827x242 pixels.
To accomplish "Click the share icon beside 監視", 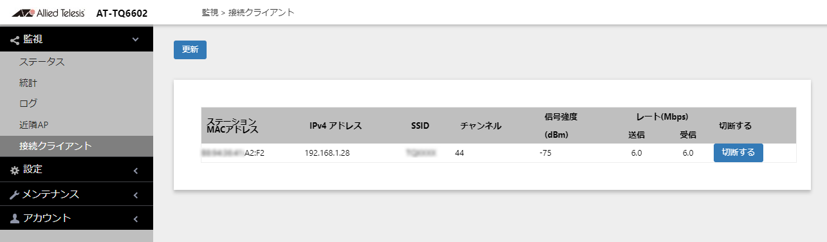I will click(x=15, y=40).
